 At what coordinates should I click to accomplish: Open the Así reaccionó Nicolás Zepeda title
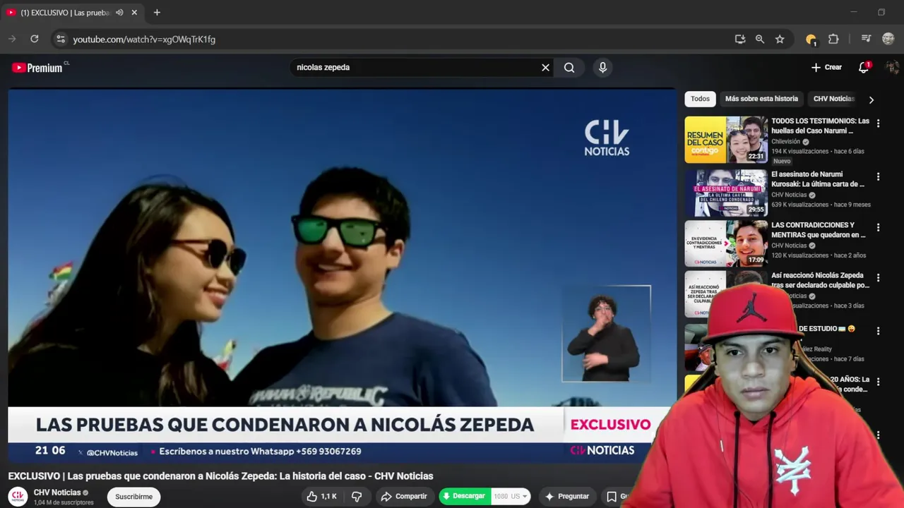(x=820, y=280)
